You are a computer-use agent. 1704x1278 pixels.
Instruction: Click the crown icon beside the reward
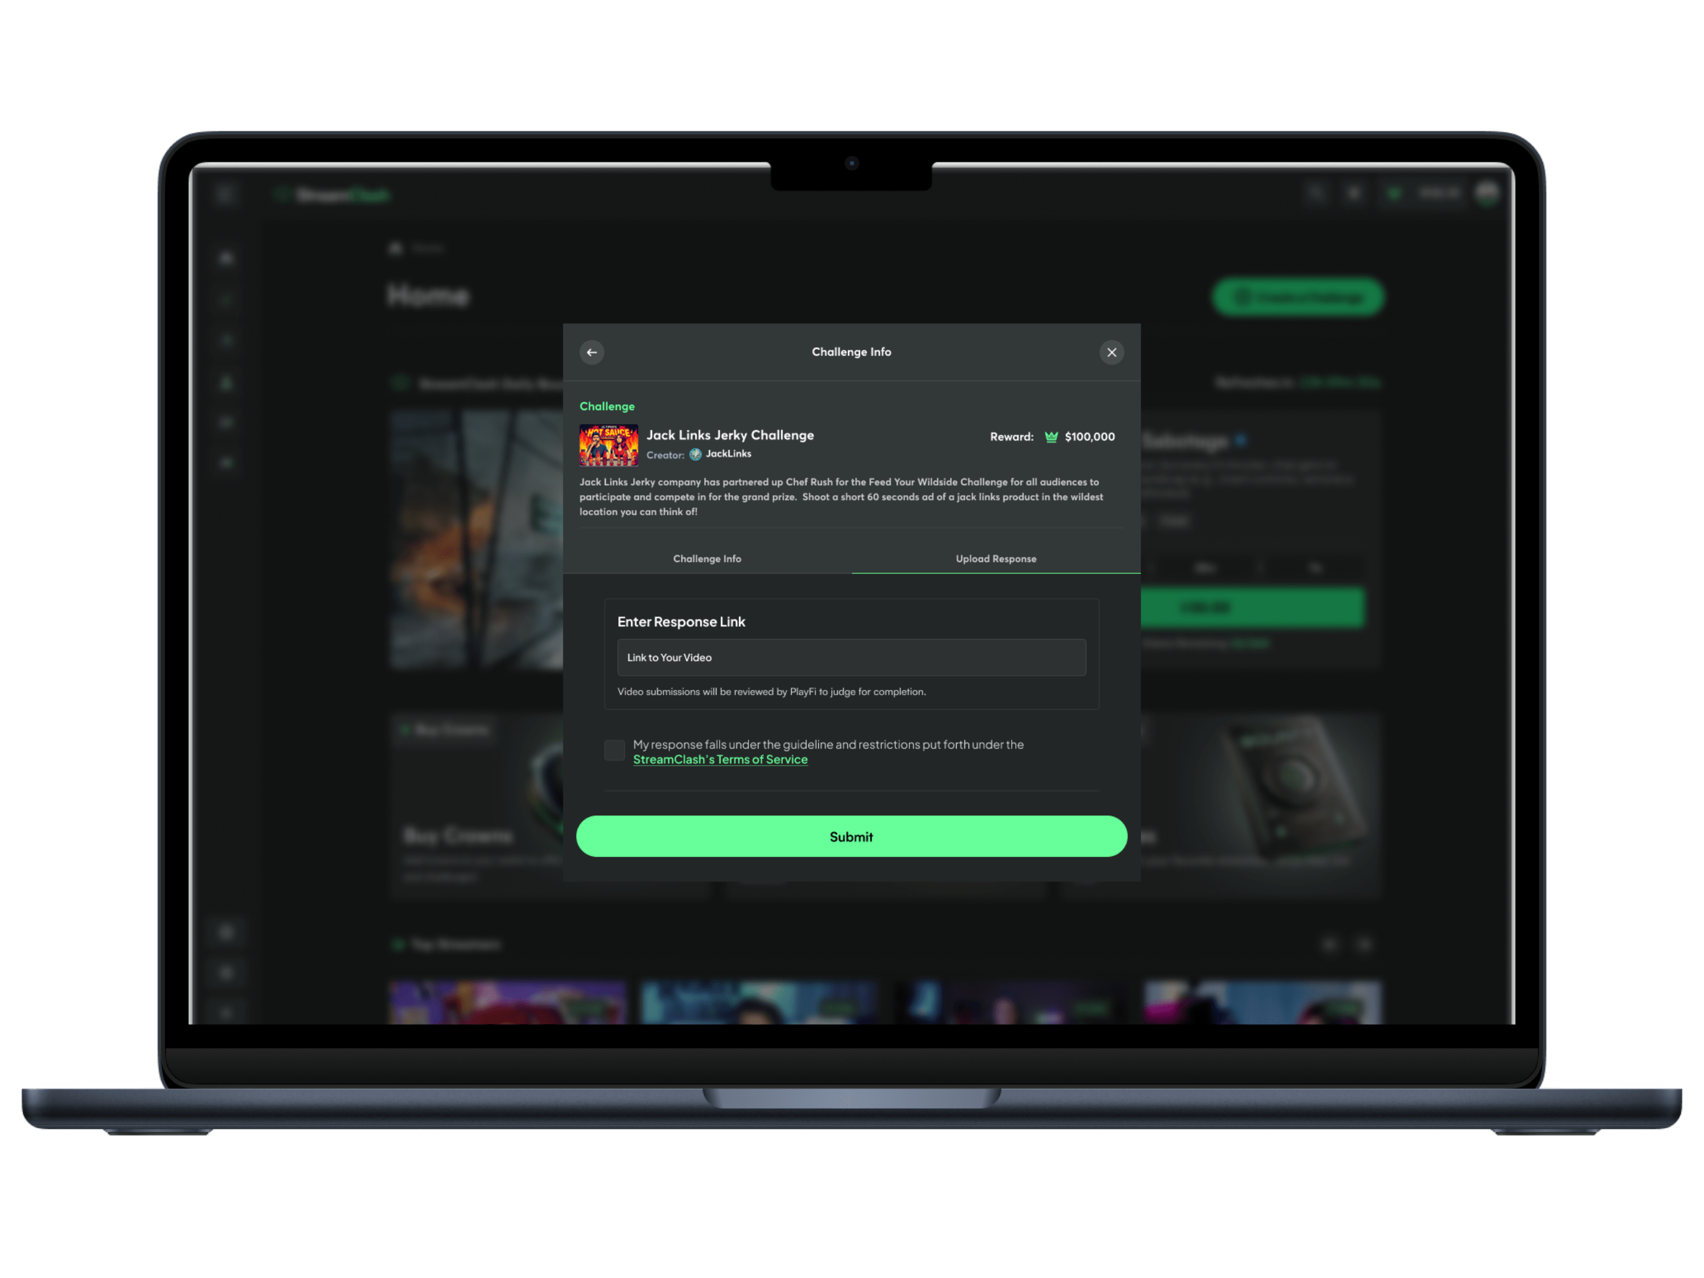(1051, 437)
